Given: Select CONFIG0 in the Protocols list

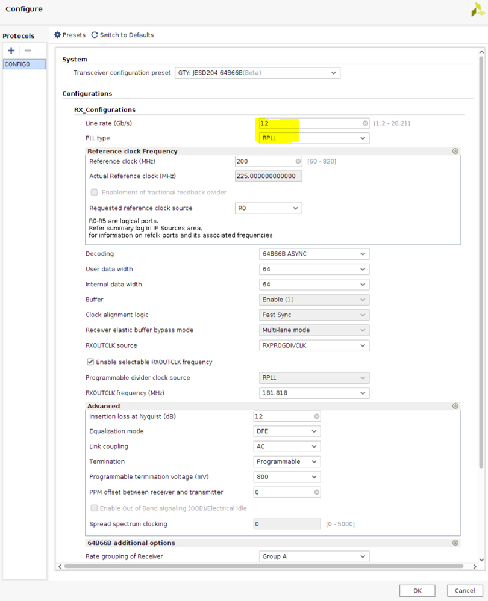Looking at the screenshot, I should 24,64.
